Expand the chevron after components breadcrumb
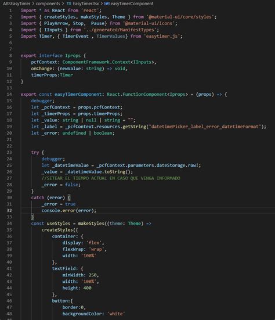 pyautogui.click(x=63, y=3)
